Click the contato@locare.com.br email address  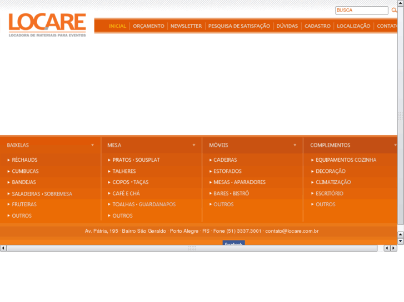click(x=292, y=231)
